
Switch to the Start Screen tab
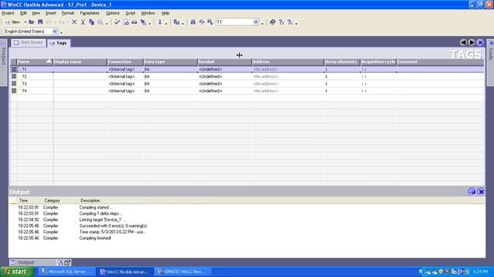(x=29, y=42)
